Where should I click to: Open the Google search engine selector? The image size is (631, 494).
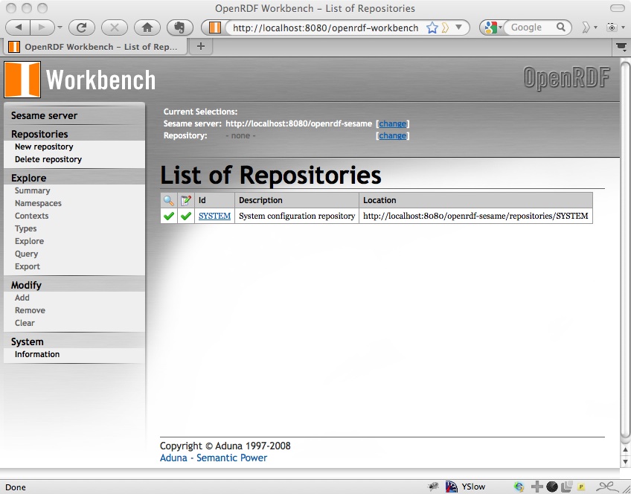click(x=493, y=28)
